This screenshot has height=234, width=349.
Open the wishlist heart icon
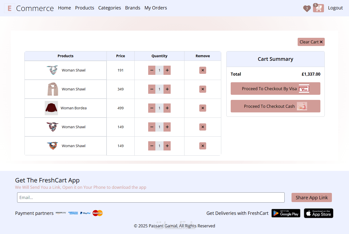(307, 8)
